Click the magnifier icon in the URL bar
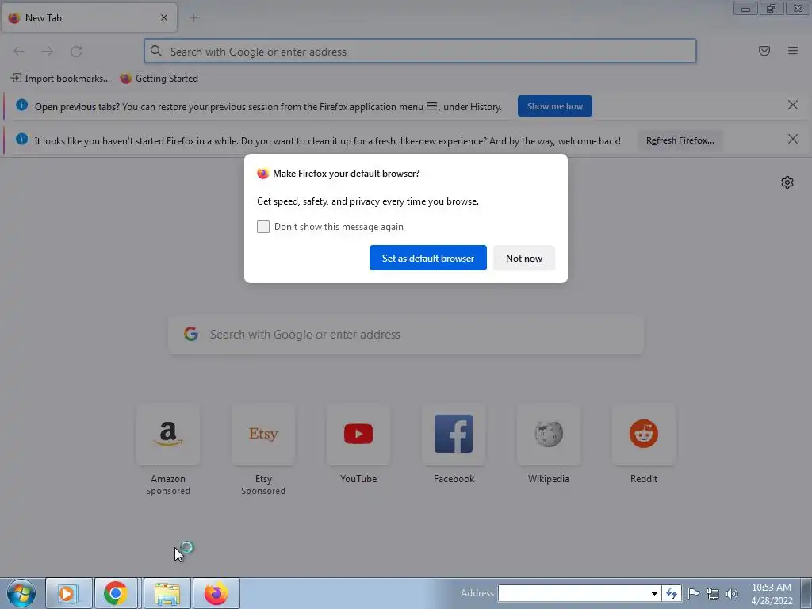This screenshot has width=812, height=609. click(156, 51)
